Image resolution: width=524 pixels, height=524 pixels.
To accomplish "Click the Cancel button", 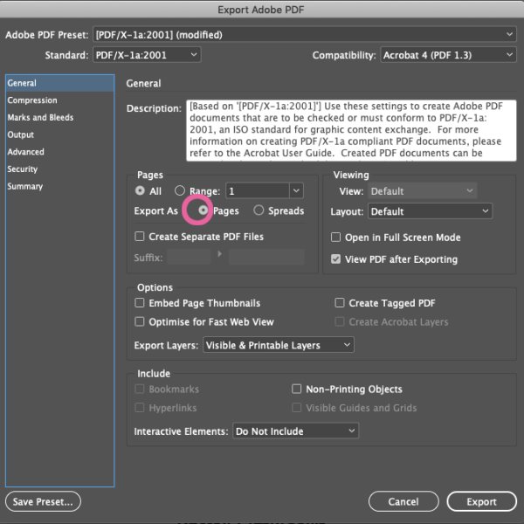I will [x=403, y=501].
